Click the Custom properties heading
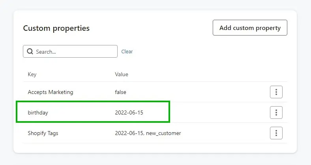The image size is (311, 165). [56, 28]
